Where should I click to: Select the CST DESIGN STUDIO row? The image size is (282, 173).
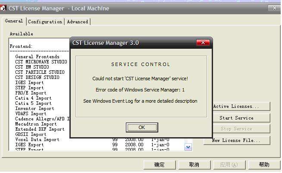37,77
